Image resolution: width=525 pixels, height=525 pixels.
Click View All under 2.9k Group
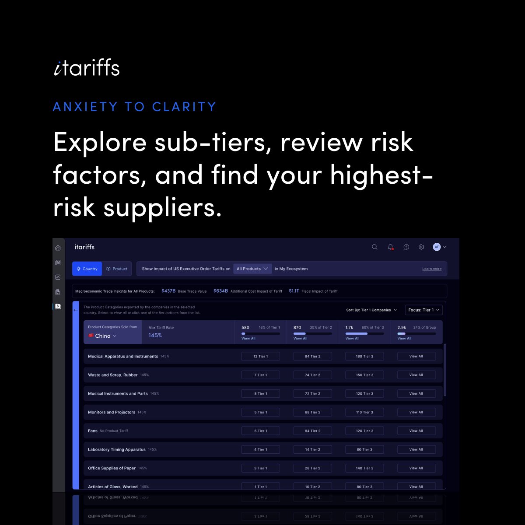(x=405, y=339)
